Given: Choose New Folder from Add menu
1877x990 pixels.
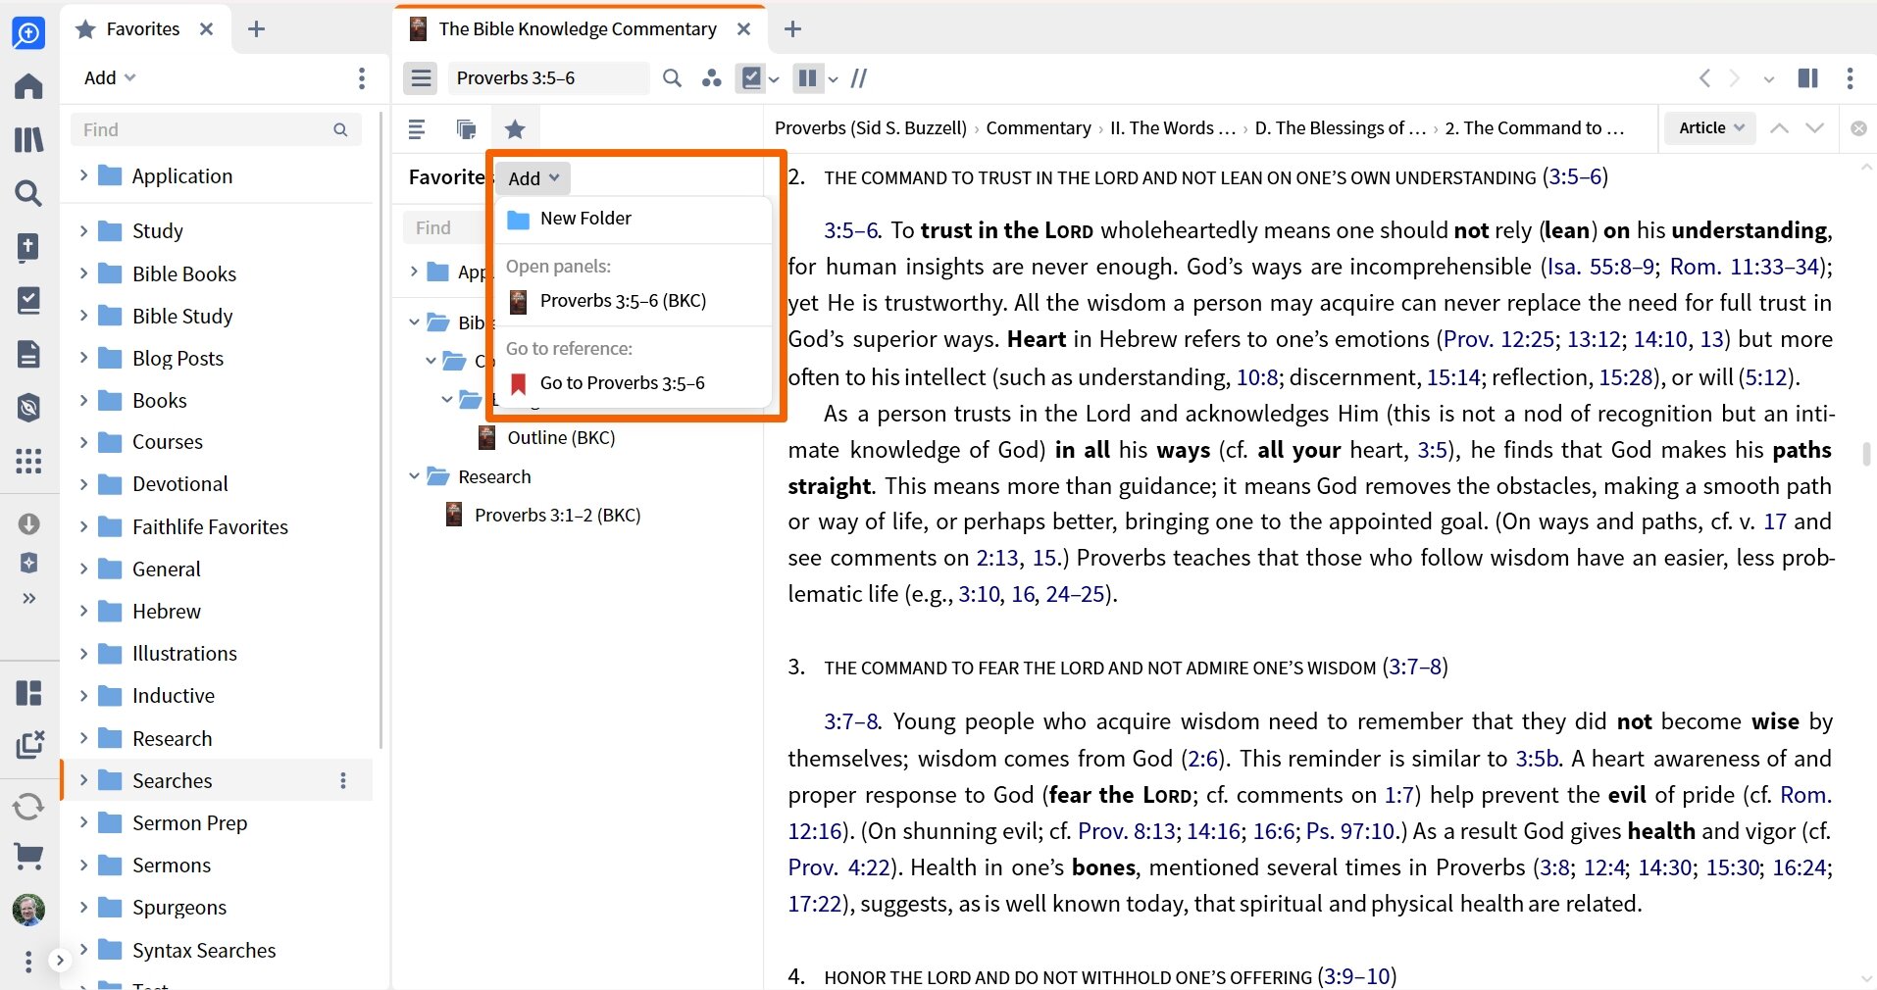Looking at the screenshot, I should pos(634,219).
